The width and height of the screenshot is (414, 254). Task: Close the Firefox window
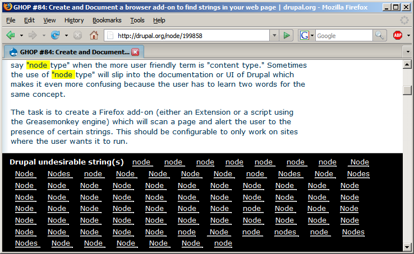406,7
